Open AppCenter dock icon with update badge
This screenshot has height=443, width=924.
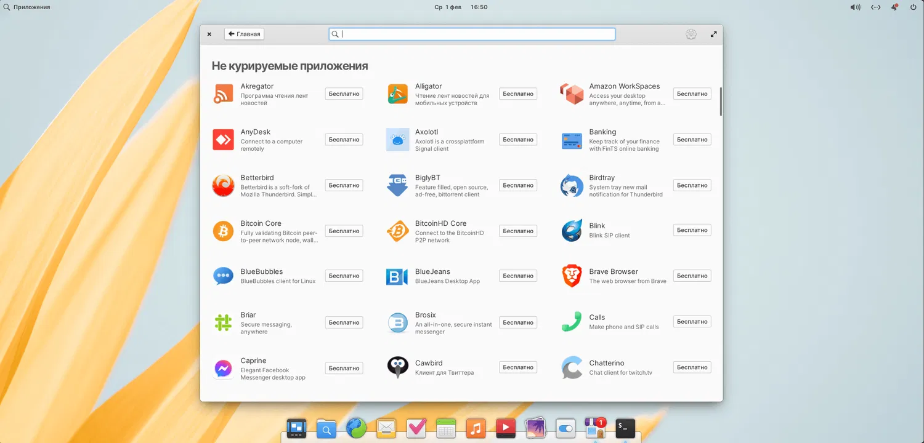coord(595,428)
